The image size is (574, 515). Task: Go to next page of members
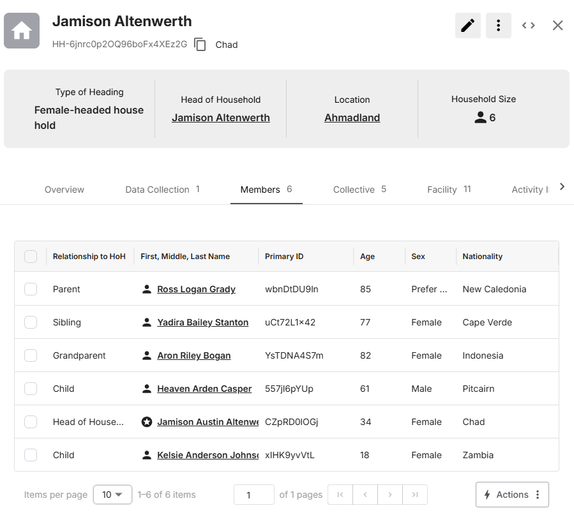pyautogui.click(x=390, y=495)
